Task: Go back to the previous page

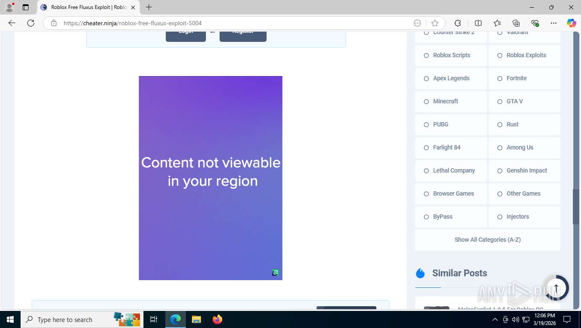Action: click(x=12, y=23)
